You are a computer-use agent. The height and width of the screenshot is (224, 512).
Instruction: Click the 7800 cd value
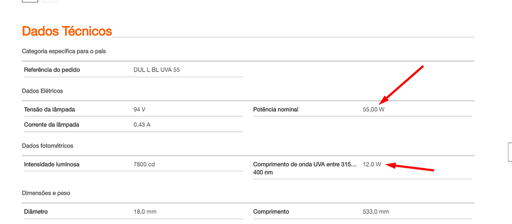tap(144, 164)
